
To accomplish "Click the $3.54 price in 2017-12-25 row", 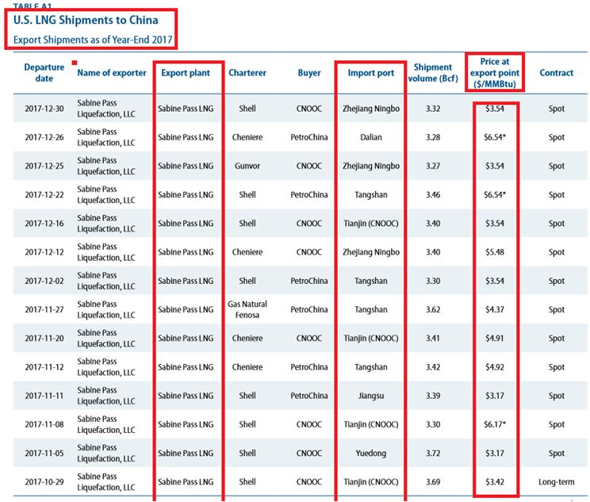I will [x=495, y=166].
